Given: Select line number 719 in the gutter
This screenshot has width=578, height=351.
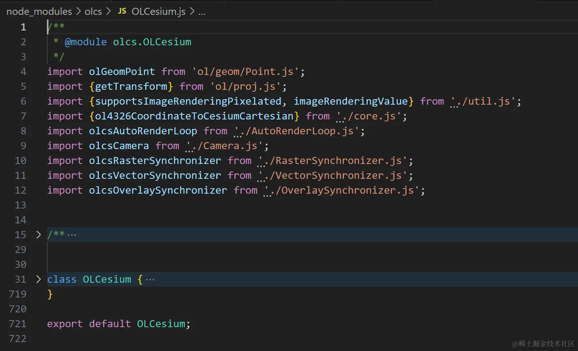Looking at the screenshot, I should (18, 294).
